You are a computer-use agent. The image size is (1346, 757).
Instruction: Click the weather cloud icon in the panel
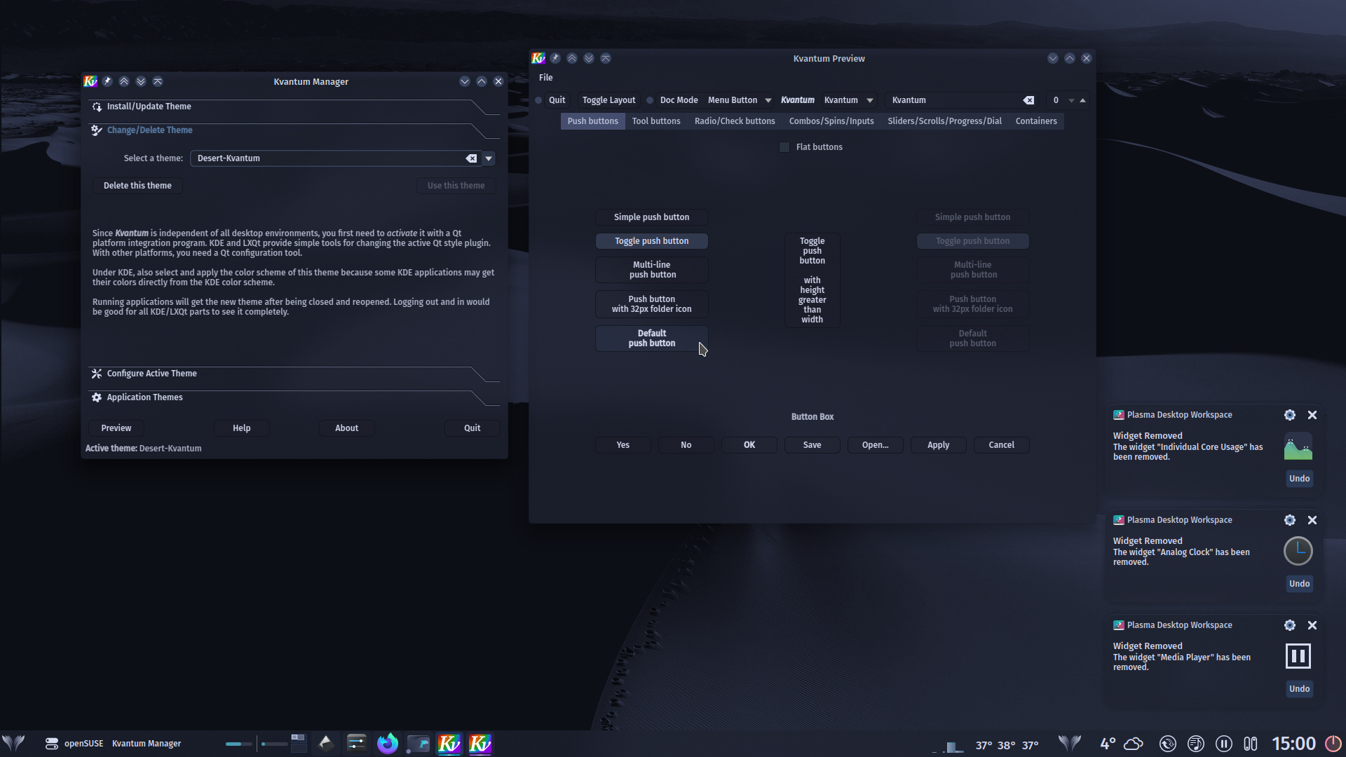pos(1134,744)
